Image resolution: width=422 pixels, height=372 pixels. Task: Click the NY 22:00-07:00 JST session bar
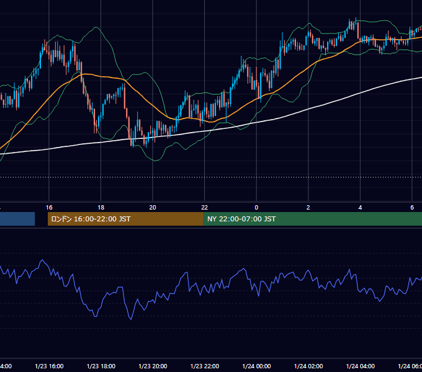pyautogui.click(x=312, y=219)
